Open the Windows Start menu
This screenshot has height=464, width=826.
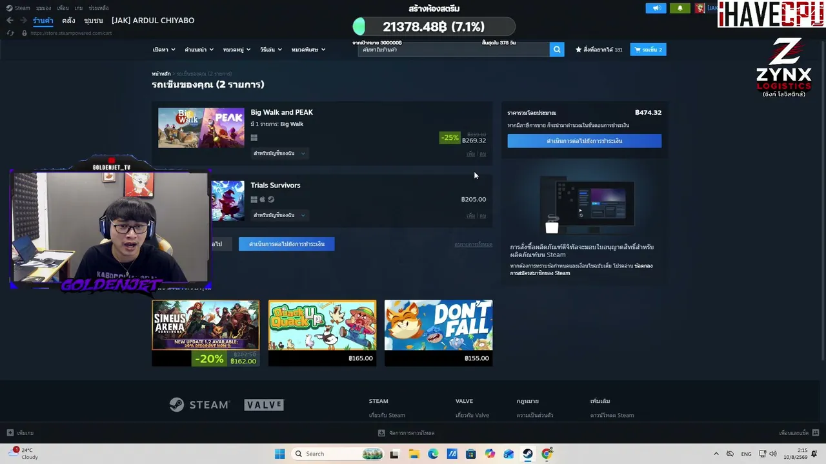[279, 454]
